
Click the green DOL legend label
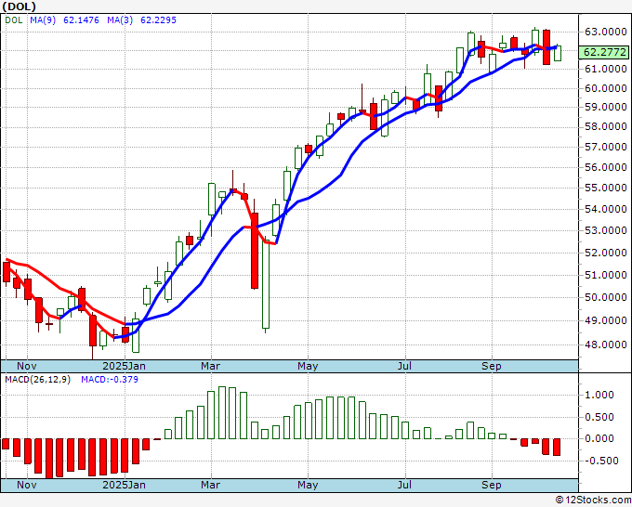coord(14,20)
